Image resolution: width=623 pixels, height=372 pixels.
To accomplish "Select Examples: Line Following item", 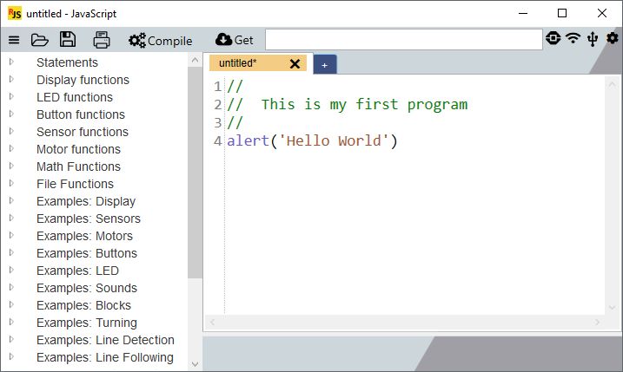I will pos(105,357).
